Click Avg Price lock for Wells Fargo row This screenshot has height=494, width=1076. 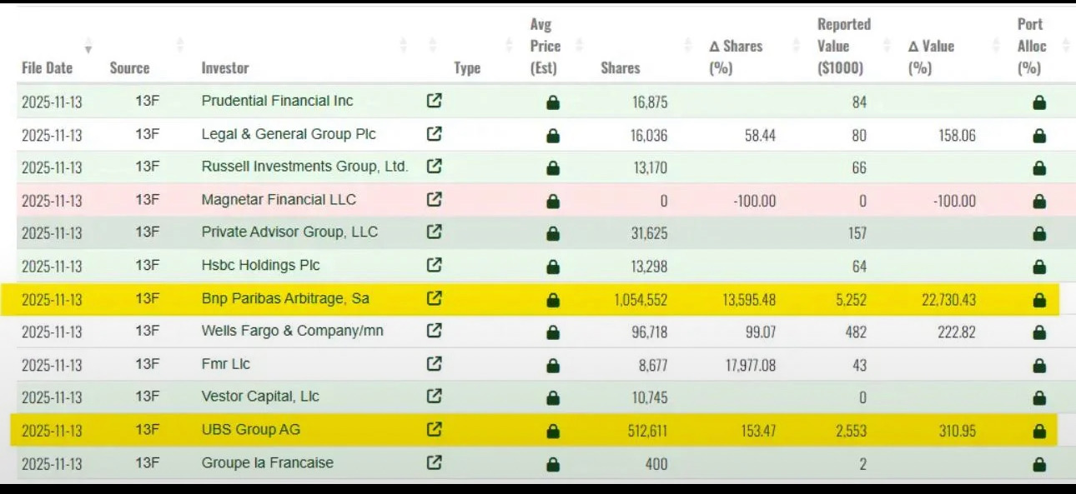click(x=552, y=332)
